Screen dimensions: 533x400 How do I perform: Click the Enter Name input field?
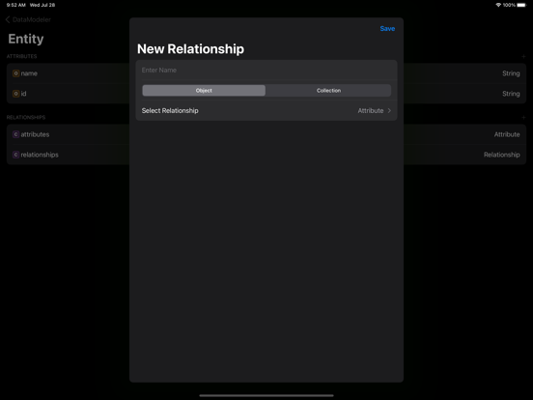point(266,71)
